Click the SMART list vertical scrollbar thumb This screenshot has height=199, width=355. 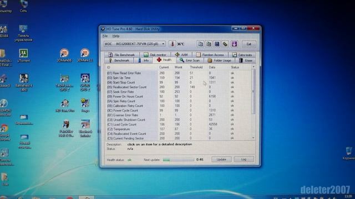click(253, 91)
